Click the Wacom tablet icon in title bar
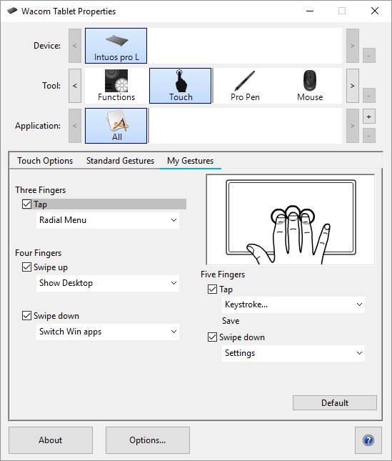Screen dimensions: 392x461 click(12, 11)
